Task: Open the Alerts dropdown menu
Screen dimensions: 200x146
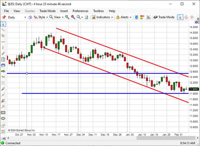Action: click(124, 17)
